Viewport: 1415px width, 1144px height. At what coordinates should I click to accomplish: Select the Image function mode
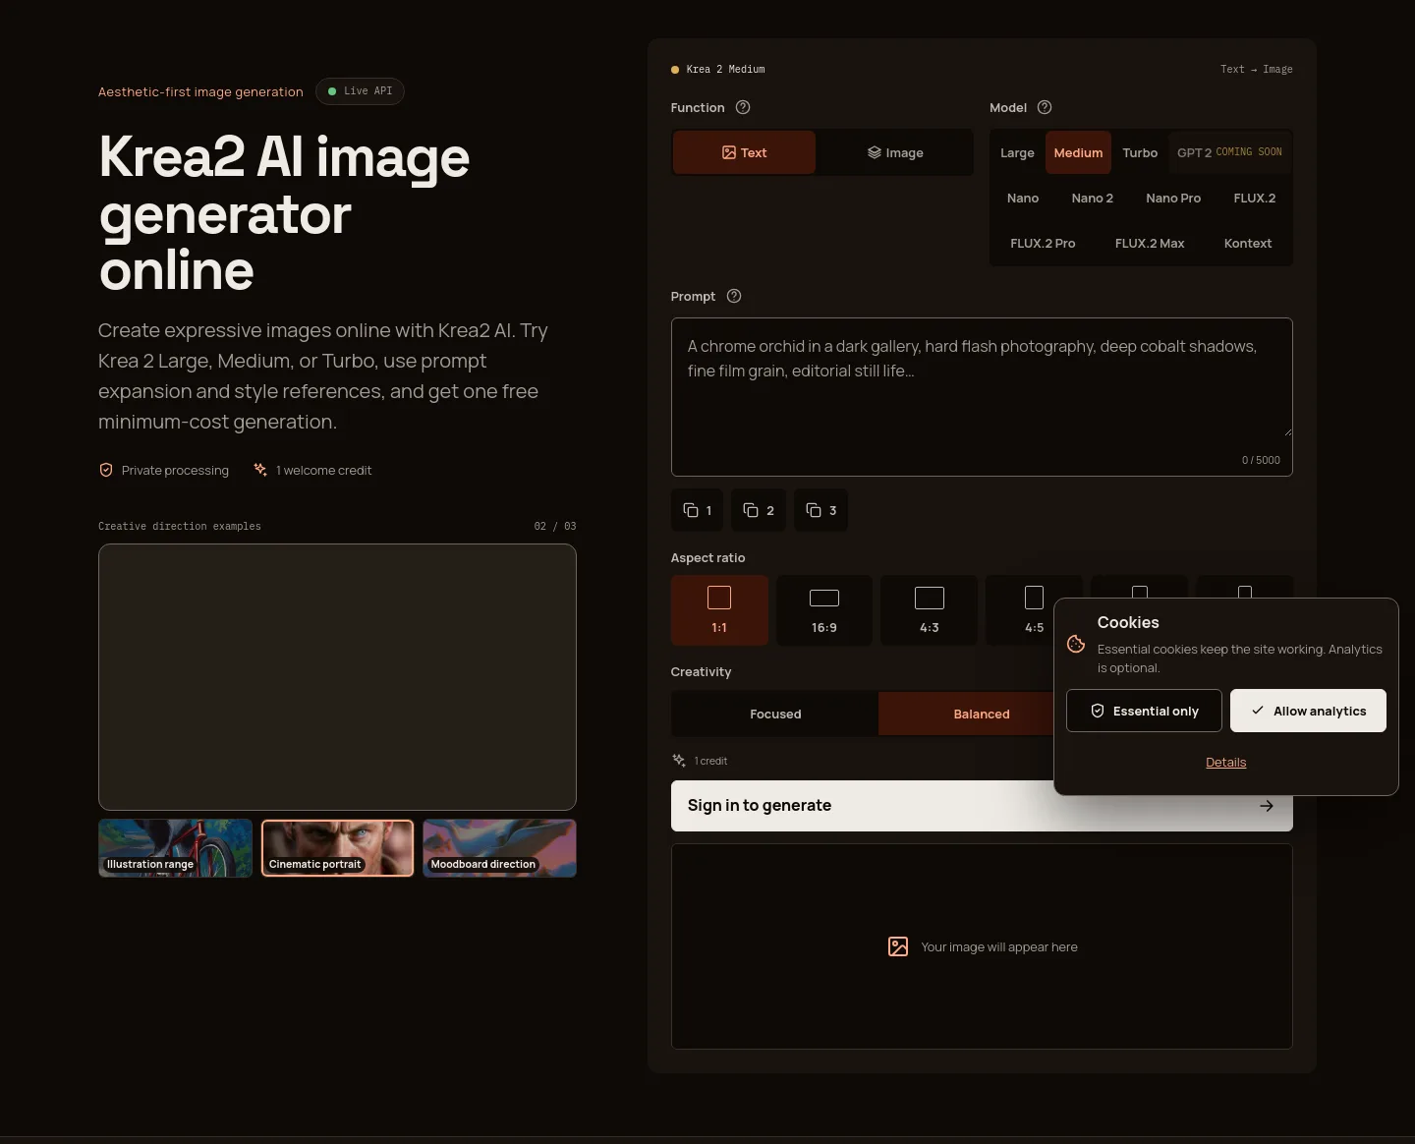tap(895, 152)
